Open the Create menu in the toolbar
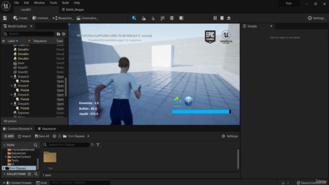The image size is (329, 185). [21, 18]
